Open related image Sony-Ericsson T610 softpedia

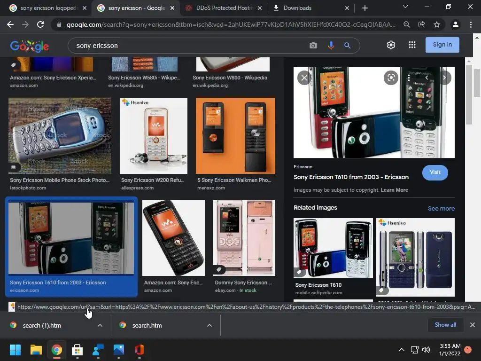pyautogui.click(x=333, y=248)
